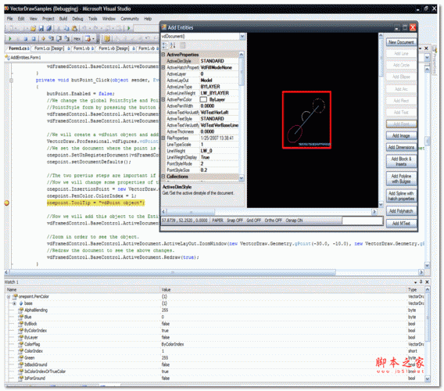This screenshot has height=391, width=444.
Task: Click the Step Into icon
Action: point(51,38)
